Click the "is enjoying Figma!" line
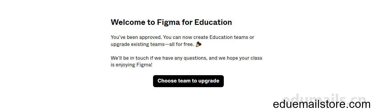 [x=132, y=65]
